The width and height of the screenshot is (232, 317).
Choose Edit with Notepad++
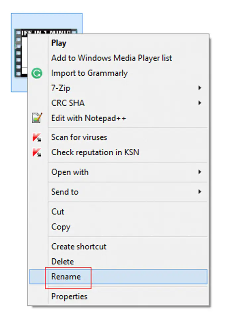(88, 118)
